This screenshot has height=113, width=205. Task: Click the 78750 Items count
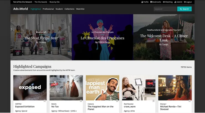[186, 67]
